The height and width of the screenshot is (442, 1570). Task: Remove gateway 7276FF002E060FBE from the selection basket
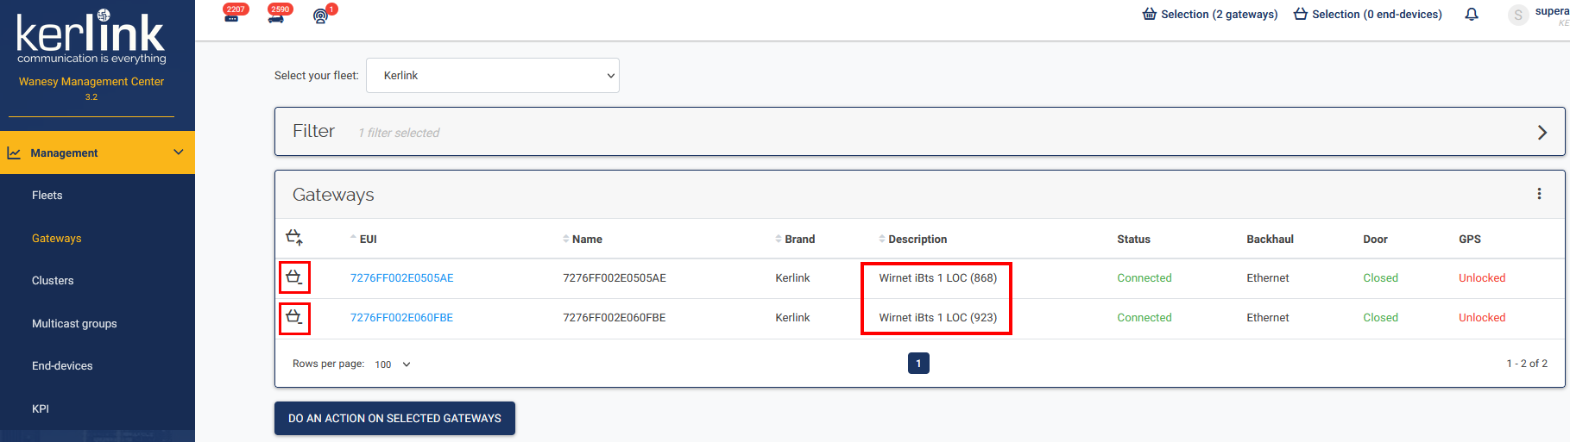pos(293,317)
